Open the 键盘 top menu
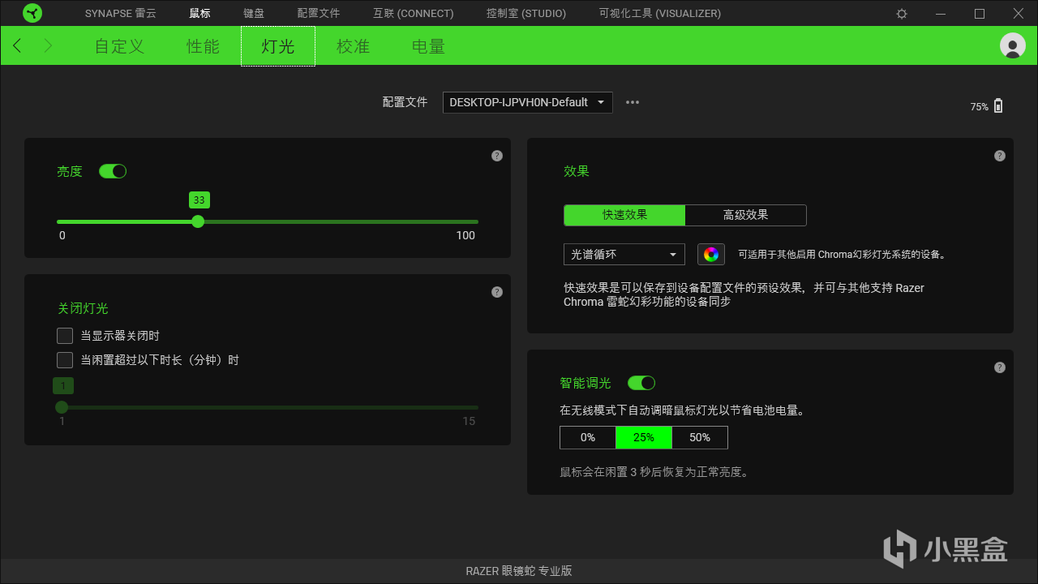The width and height of the screenshot is (1038, 584). (254, 14)
